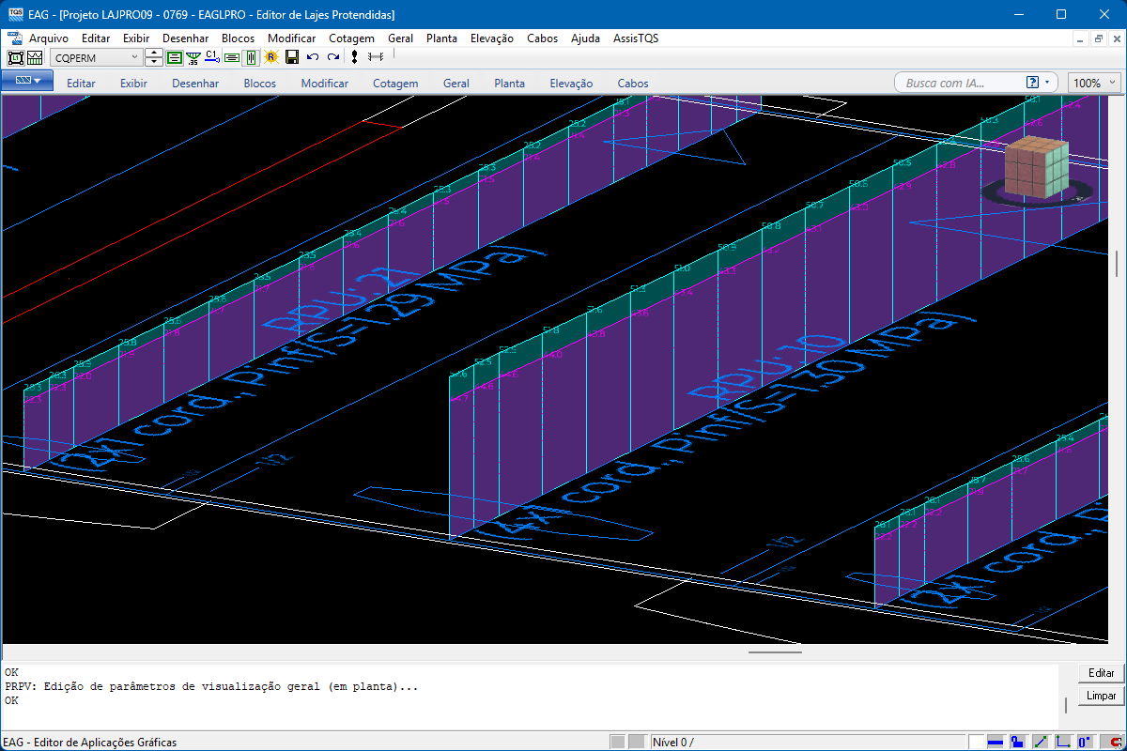Image resolution: width=1127 pixels, height=751 pixels.
Task: Expand the blue ribbon application menu button
Action: coord(26,82)
